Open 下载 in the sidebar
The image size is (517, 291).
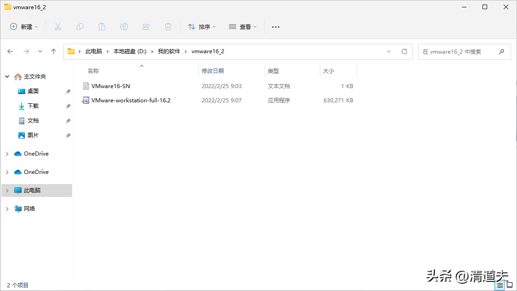(33, 106)
